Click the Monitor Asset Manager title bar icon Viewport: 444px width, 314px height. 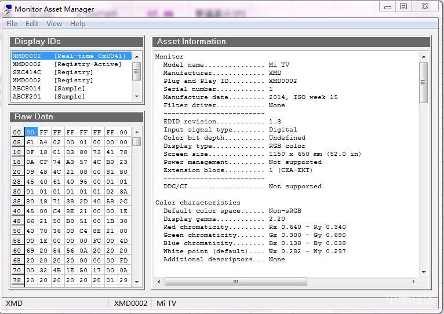click(7, 9)
